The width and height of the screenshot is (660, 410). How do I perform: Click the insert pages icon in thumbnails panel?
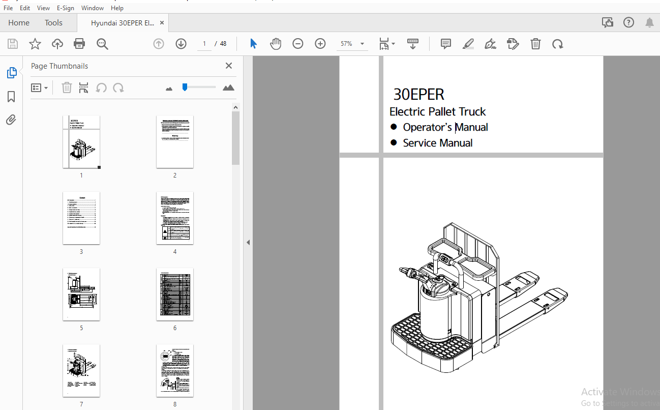click(84, 87)
